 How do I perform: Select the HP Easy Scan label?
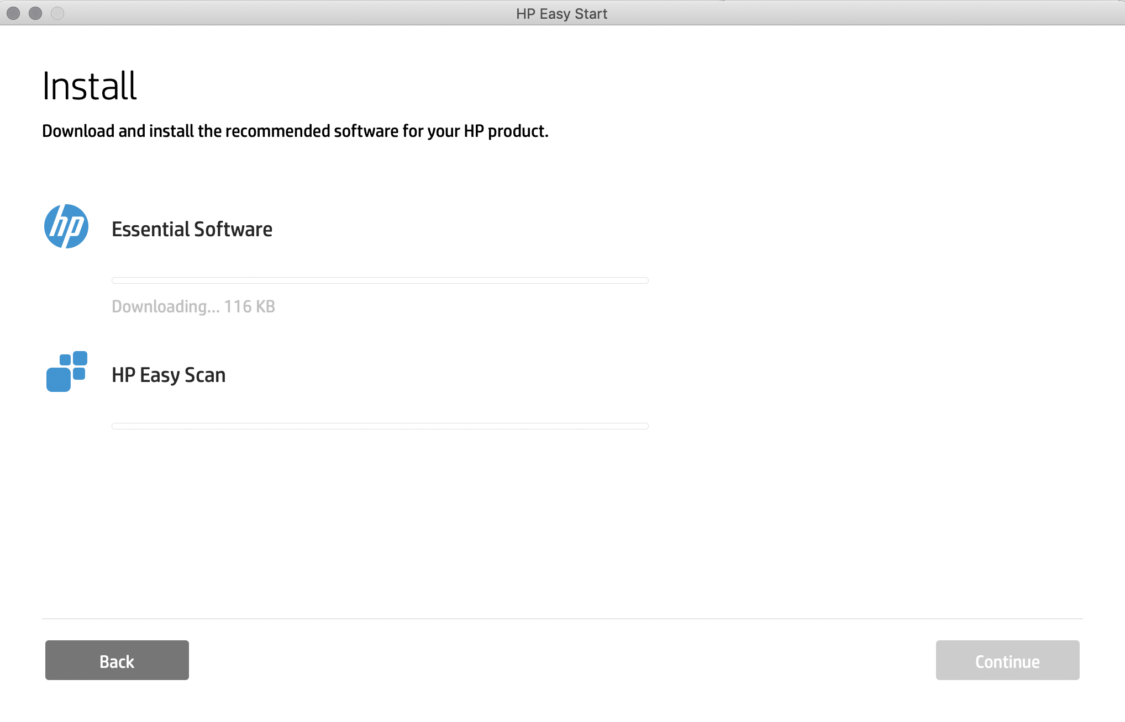tap(169, 375)
